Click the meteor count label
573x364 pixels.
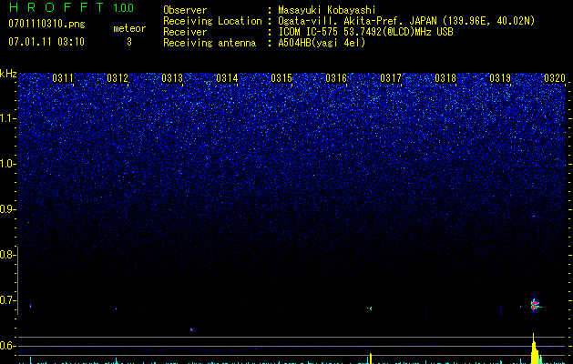(x=129, y=28)
